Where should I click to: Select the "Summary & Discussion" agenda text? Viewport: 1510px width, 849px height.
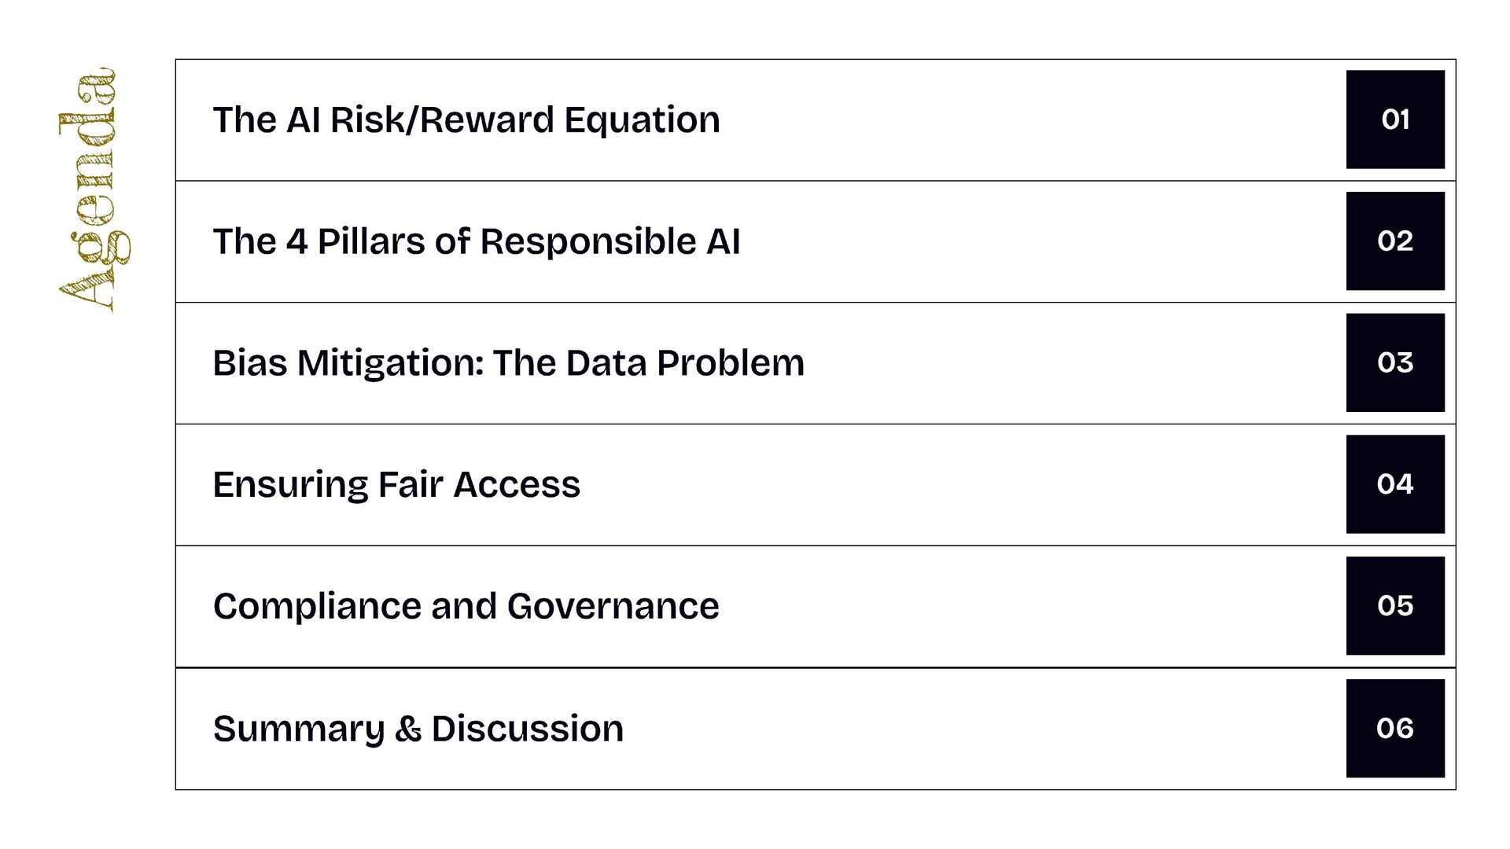click(418, 729)
